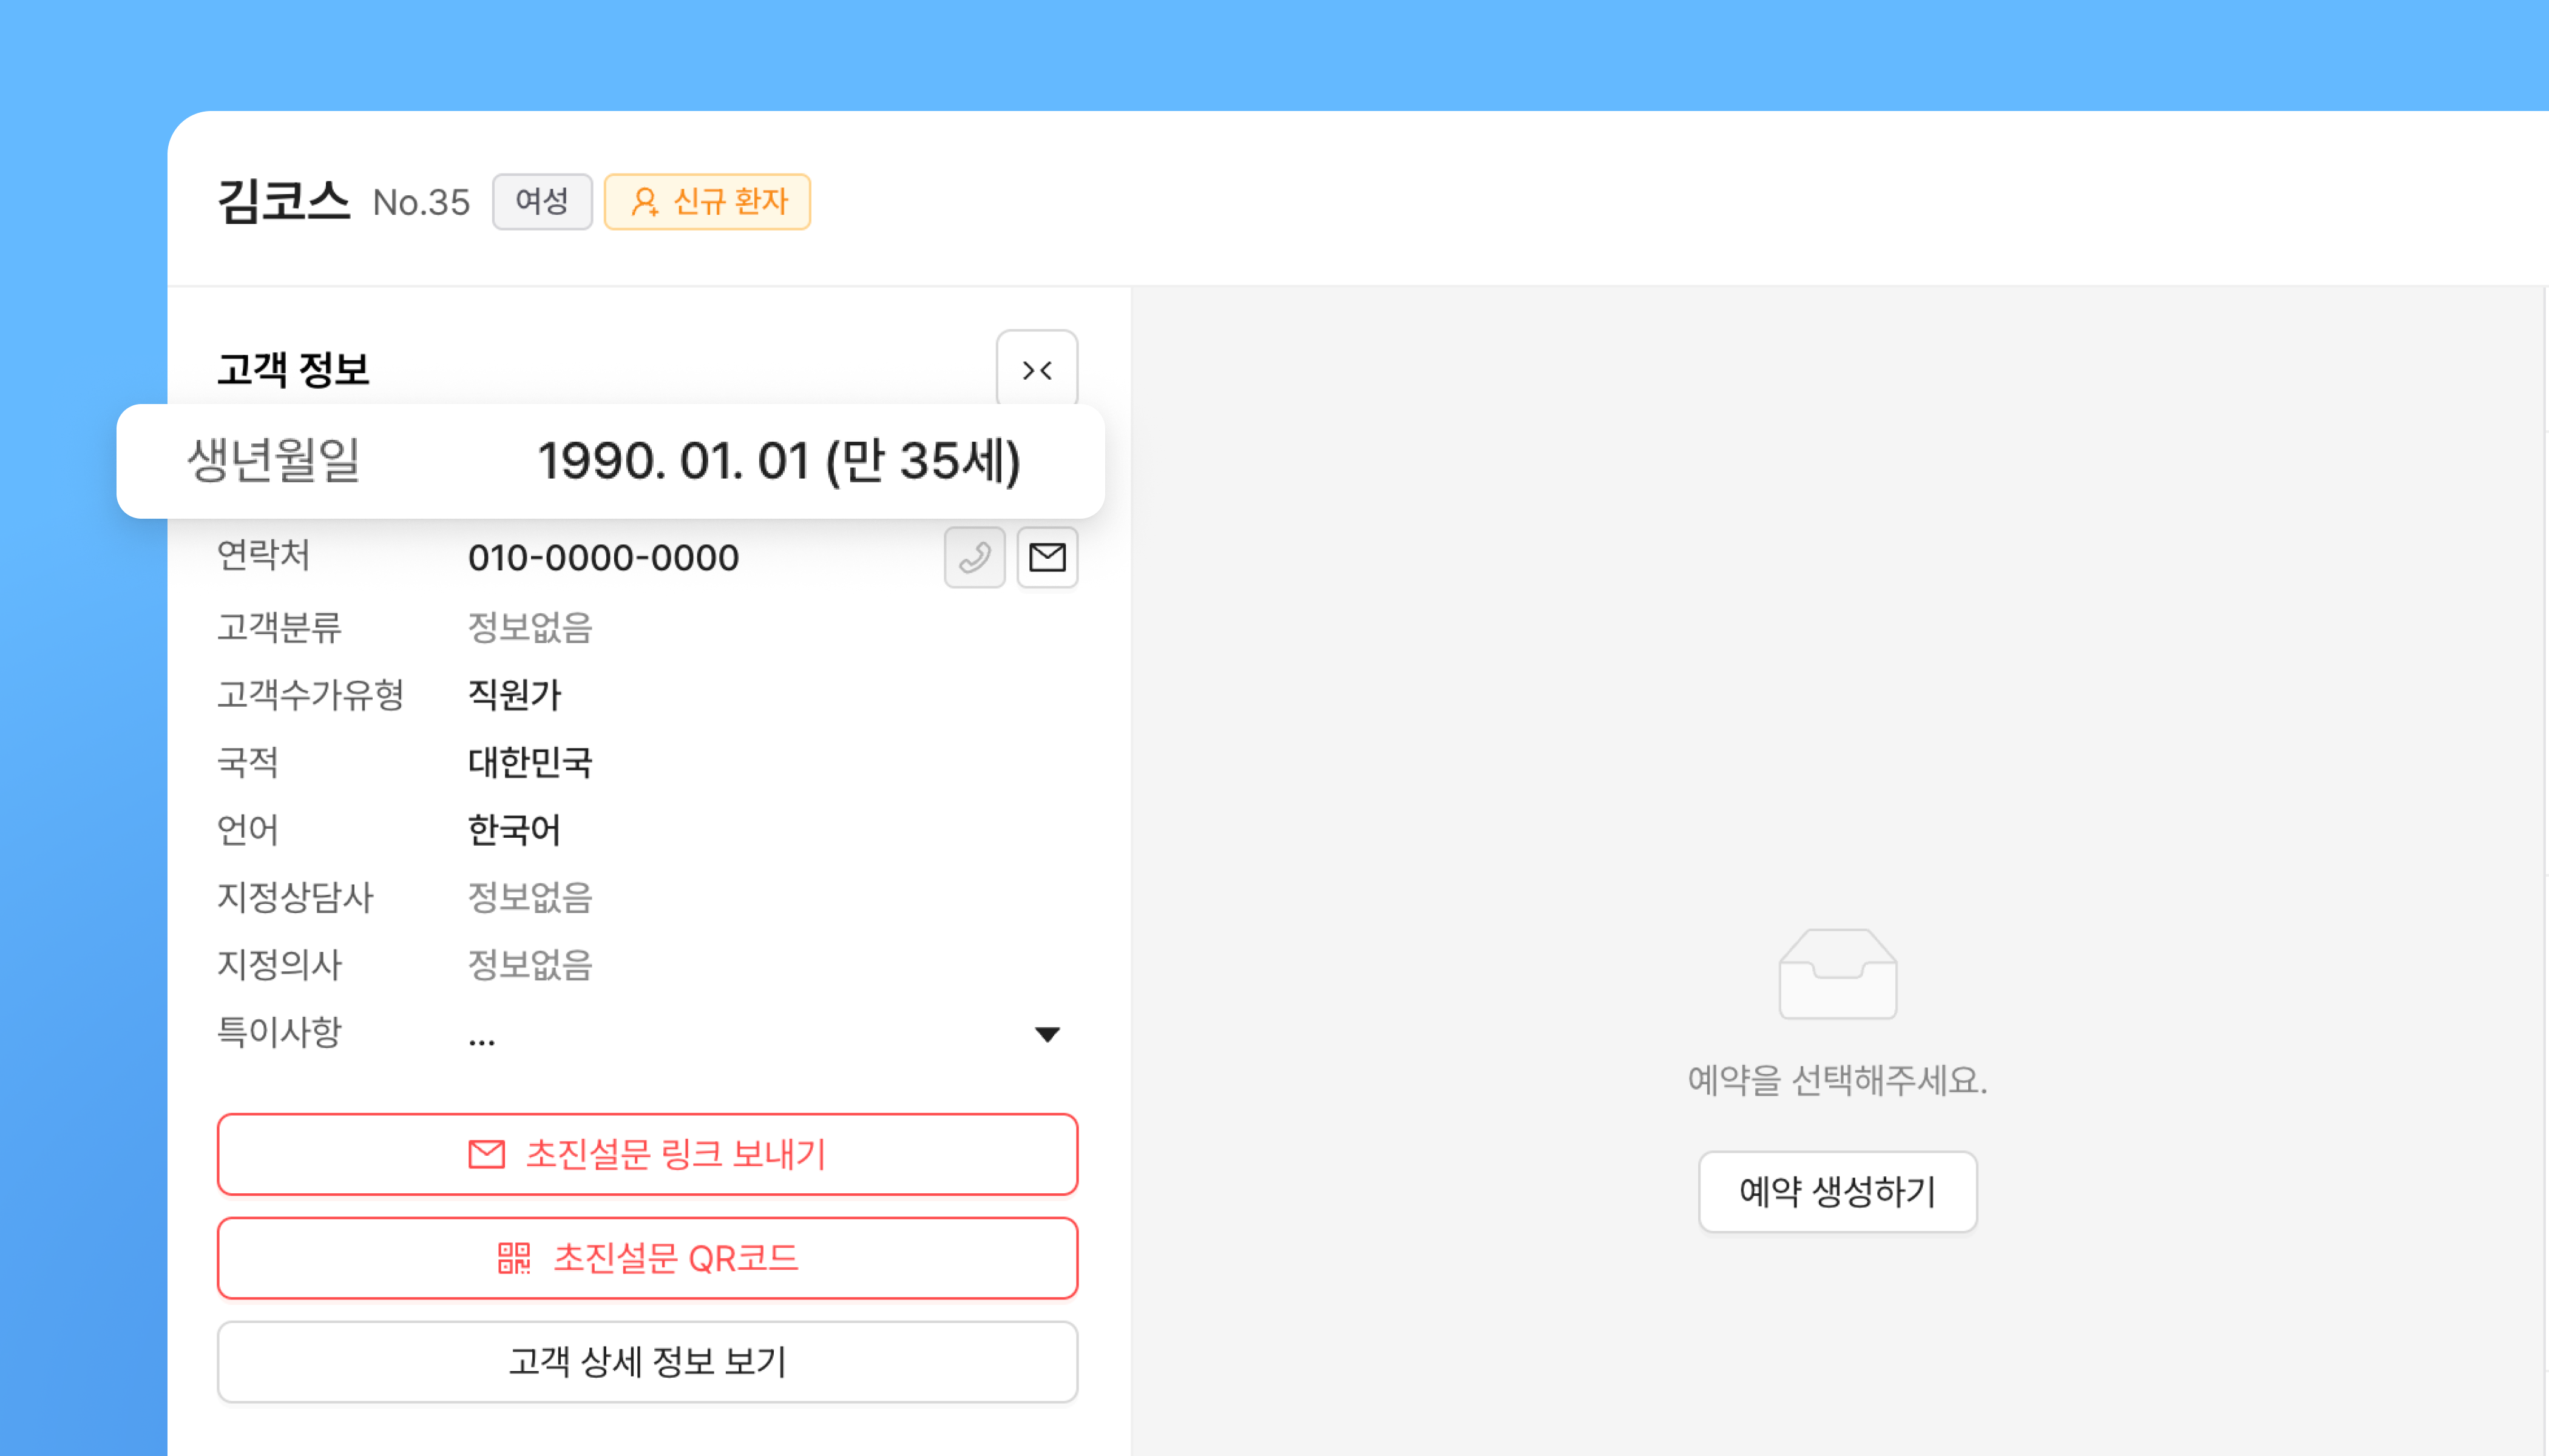Send the 초진설문 링크 보내기 button

click(x=647, y=1154)
